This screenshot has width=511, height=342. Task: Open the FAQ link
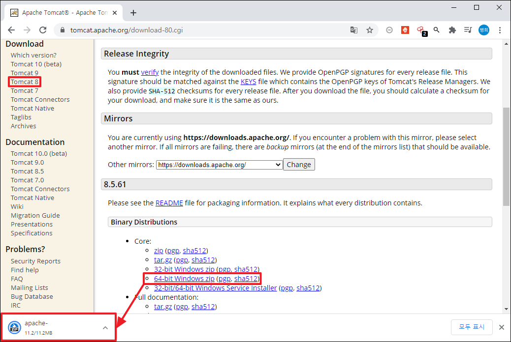tap(17, 279)
